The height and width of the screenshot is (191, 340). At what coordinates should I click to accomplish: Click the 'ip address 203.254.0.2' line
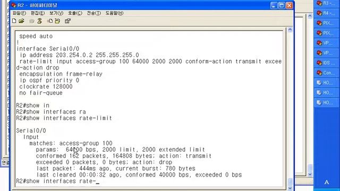(79, 55)
